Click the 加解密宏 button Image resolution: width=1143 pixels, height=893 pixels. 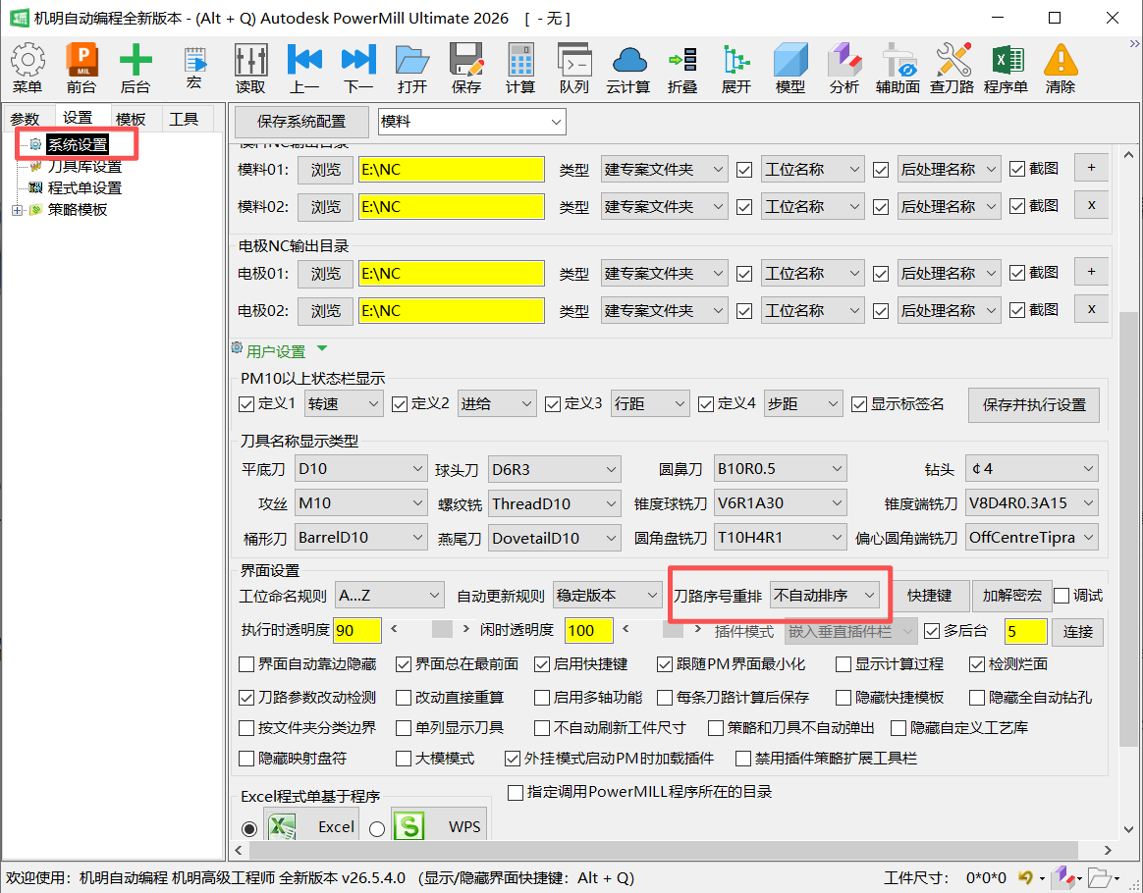point(1011,596)
